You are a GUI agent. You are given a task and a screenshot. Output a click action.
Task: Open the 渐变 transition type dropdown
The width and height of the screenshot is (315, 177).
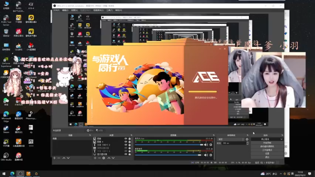click(231, 139)
